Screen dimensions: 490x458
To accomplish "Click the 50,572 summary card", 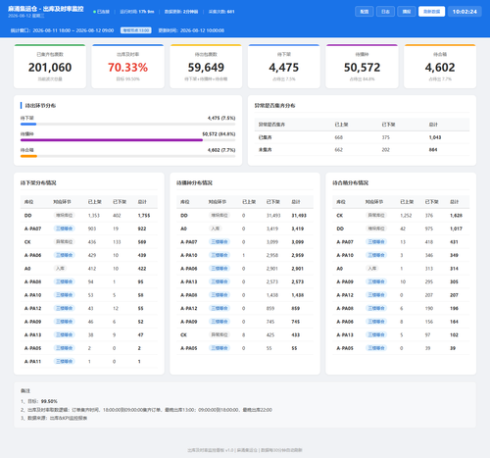I will coord(362,67).
